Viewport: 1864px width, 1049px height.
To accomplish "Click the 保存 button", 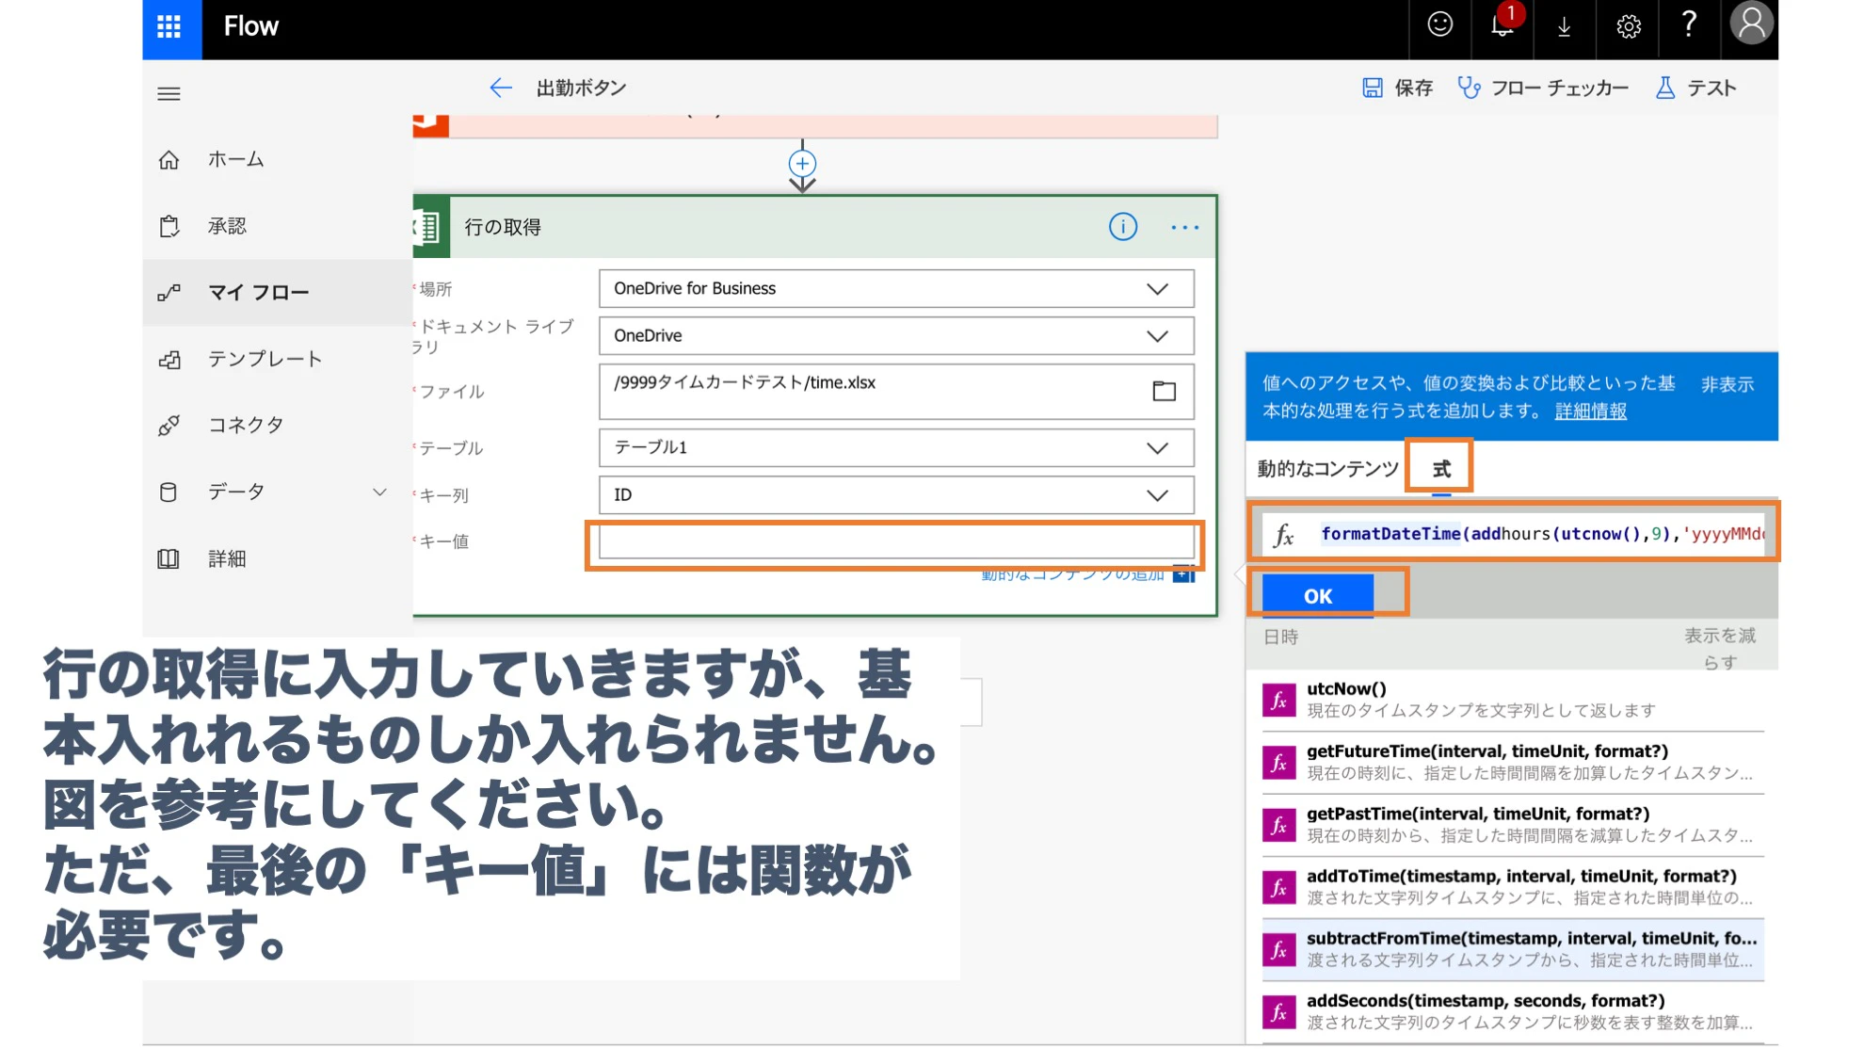I will [1397, 88].
